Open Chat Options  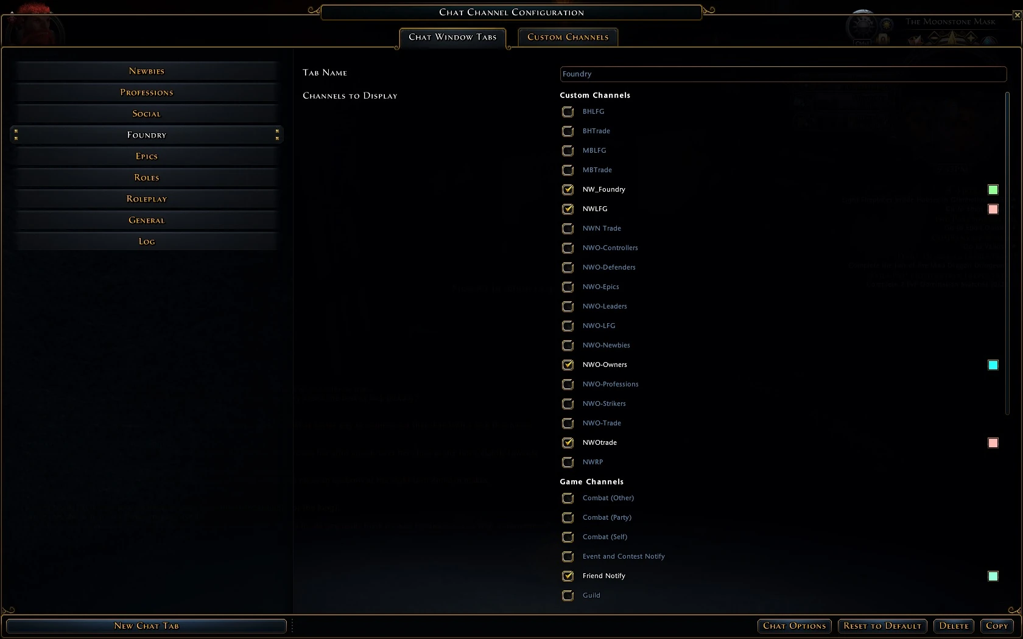point(794,626)
